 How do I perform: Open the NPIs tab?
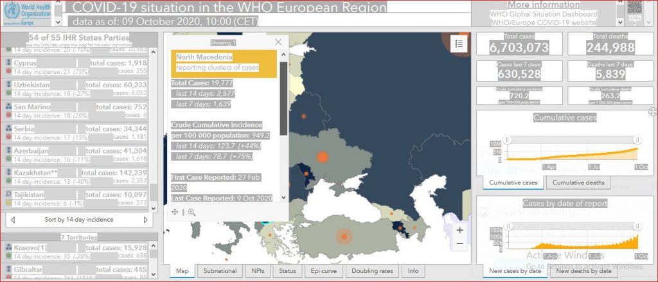click(258, 271)
